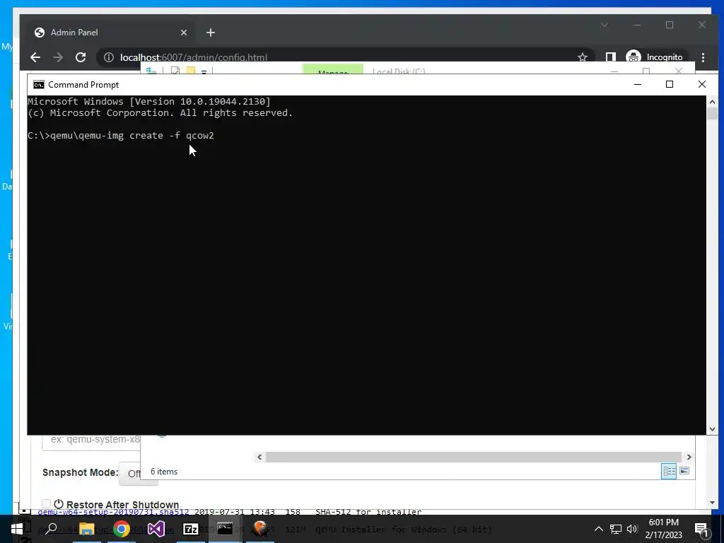Close the Admin Panel tab

pos(184,33)
